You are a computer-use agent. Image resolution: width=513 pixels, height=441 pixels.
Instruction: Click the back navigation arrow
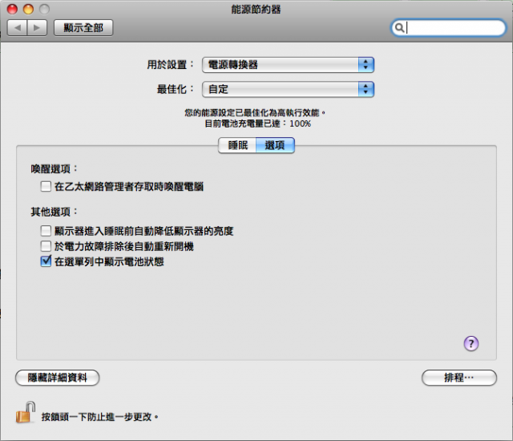coord(18,28)
